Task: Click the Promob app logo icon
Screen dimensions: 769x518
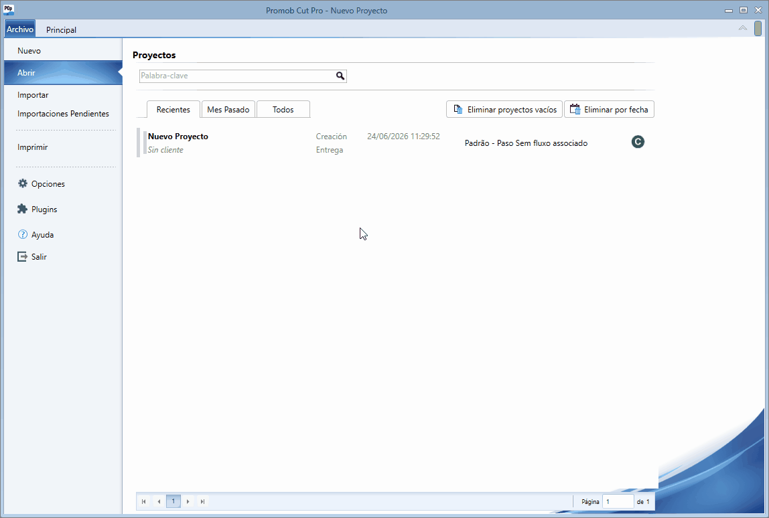Action: [9, 10]
